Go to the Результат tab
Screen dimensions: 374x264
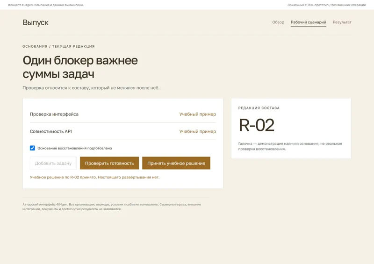(342, 22)
